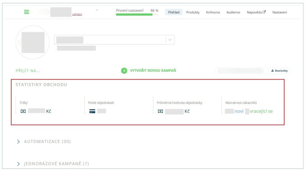Click Vytvořit novou kampaň
This screenshot has height=172, width=307.
[153, 71]
